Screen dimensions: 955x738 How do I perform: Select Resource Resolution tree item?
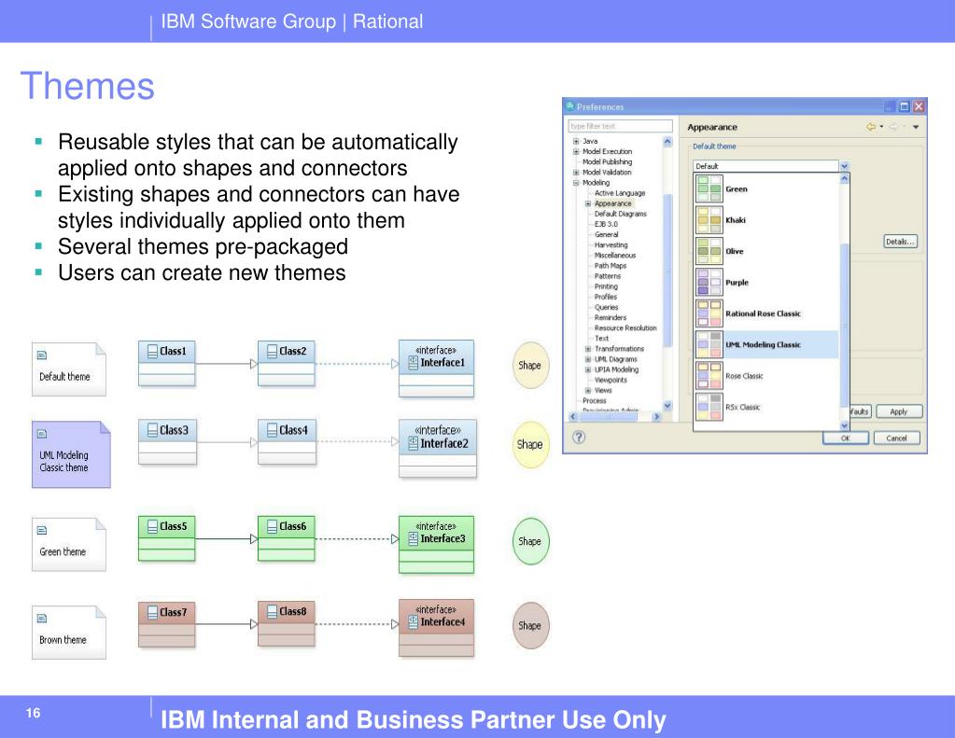(625, 327)
